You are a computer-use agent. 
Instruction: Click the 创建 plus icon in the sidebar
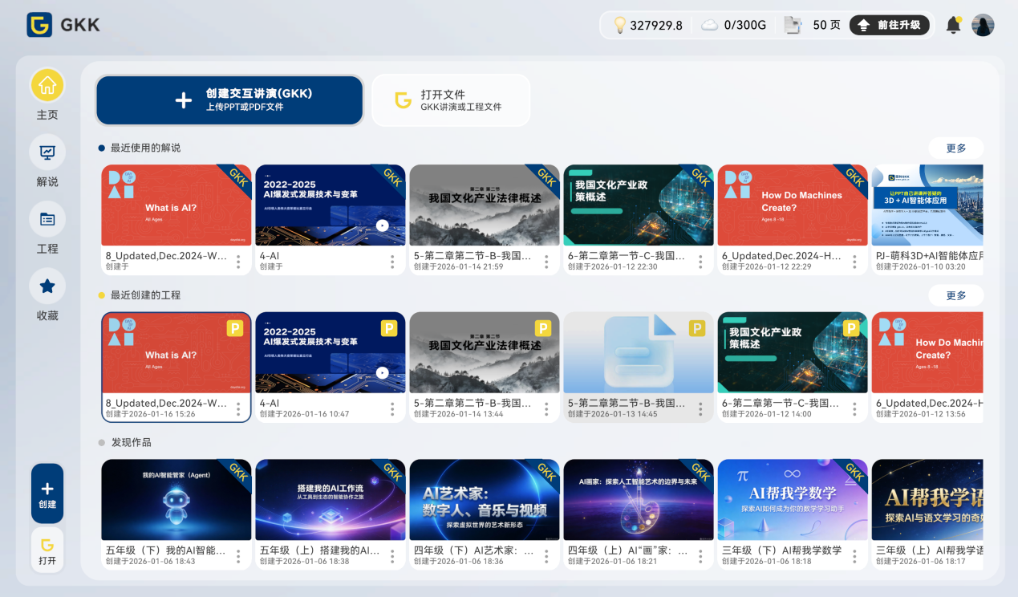(x=47, y=488)
